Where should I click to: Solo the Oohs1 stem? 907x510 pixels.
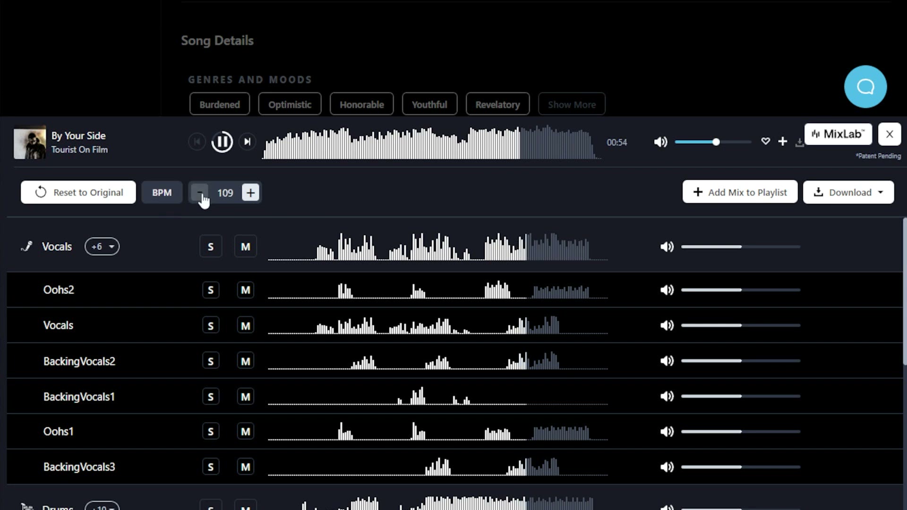point(211,431)
